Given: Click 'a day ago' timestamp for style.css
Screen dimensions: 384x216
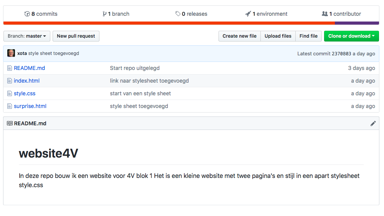Looking at the screenshot, I should tap(363, 93).
